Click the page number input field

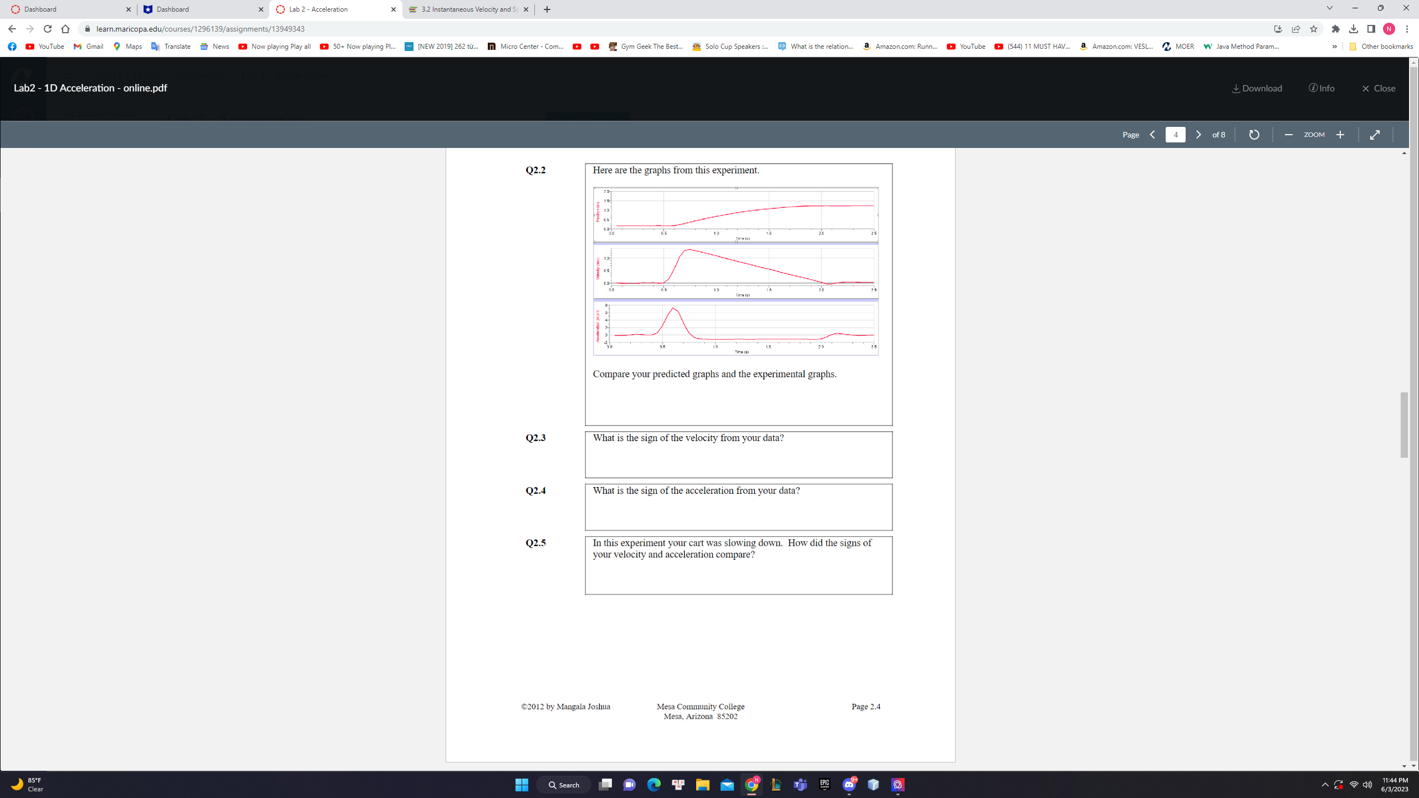coord(1175,135)
